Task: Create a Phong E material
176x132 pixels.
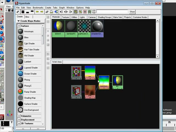Action: pos(29,86)
